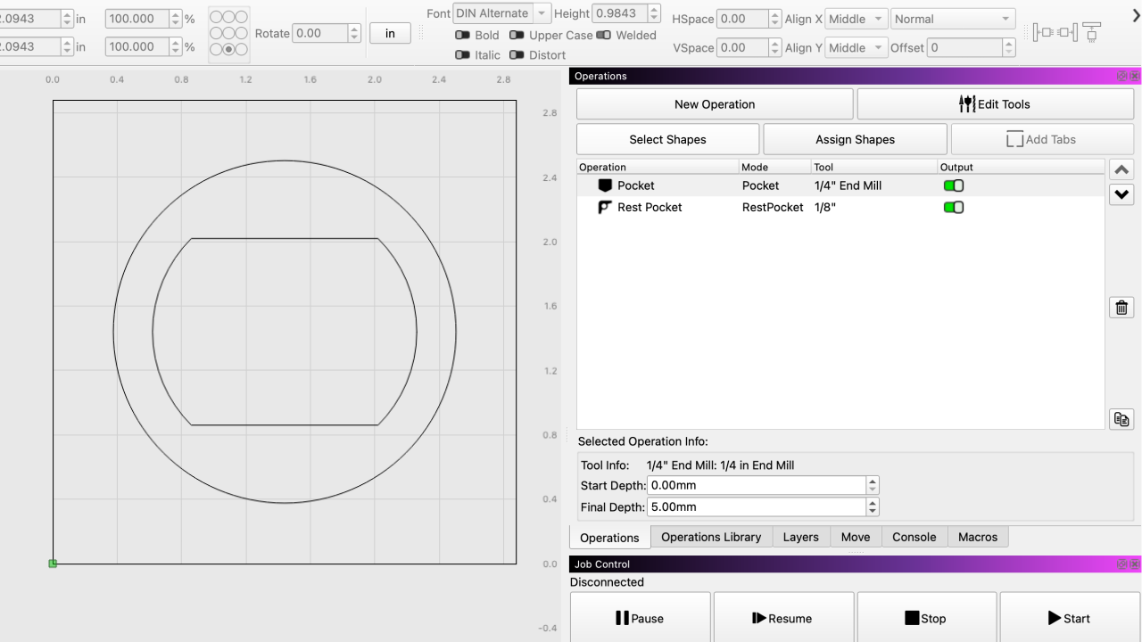The width and height of the screenshot is (1142, 642).
Task: Click the Rest Pocket operation icon
Action: point(606,207)
